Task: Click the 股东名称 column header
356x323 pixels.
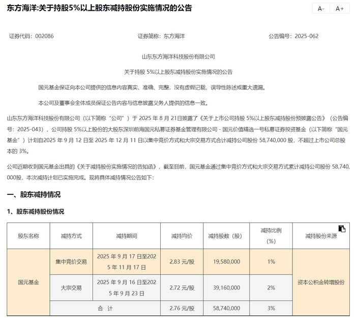Action: click(x=28, y=236)
